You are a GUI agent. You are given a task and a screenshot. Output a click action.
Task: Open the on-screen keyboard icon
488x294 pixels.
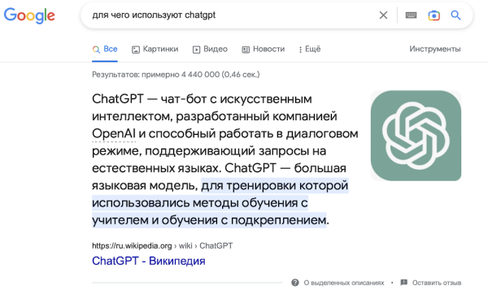tap(411, 15)
